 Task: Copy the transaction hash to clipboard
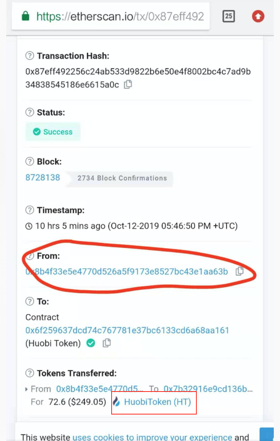pos(128,85)
